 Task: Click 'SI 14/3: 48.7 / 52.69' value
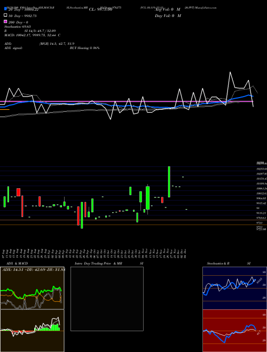pos(40,31)
